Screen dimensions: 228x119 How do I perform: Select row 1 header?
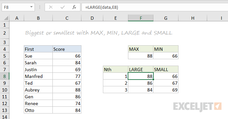tap(5, 25)
